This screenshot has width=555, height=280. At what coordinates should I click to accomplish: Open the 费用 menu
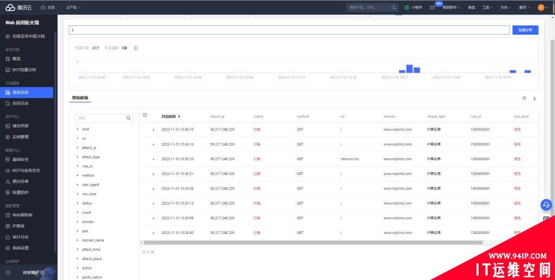coord(524,8)
